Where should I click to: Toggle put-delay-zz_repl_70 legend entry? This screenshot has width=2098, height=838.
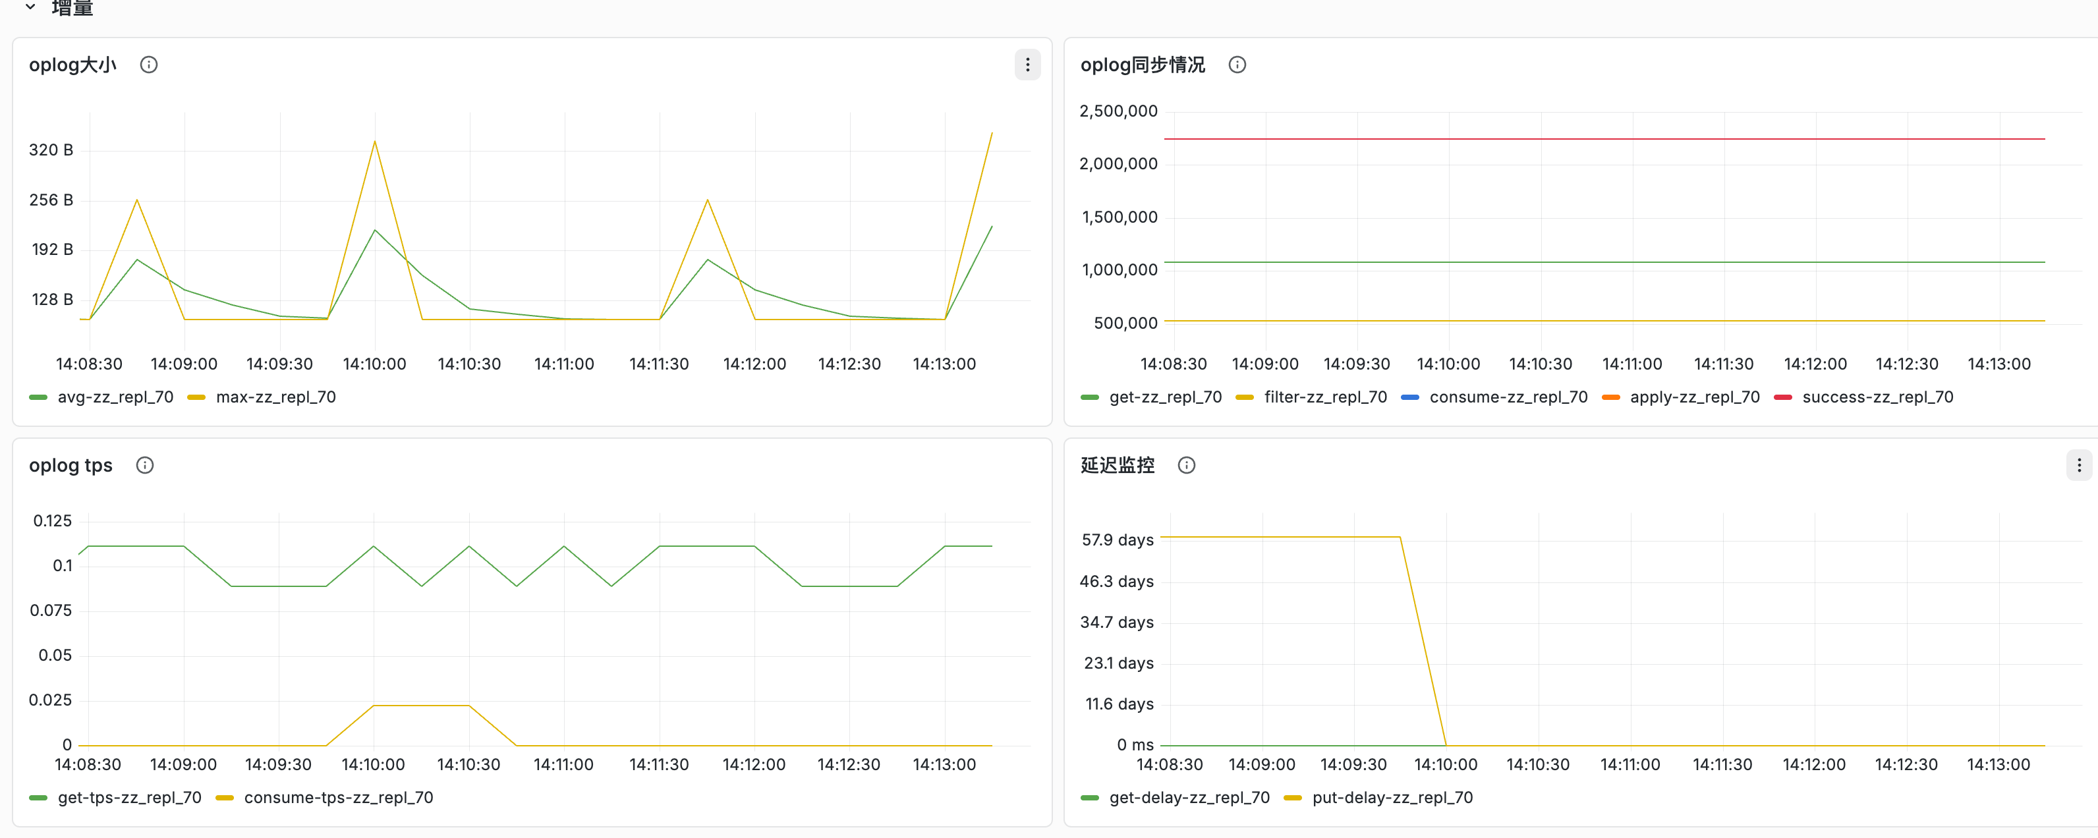(x=1392, y=798)
